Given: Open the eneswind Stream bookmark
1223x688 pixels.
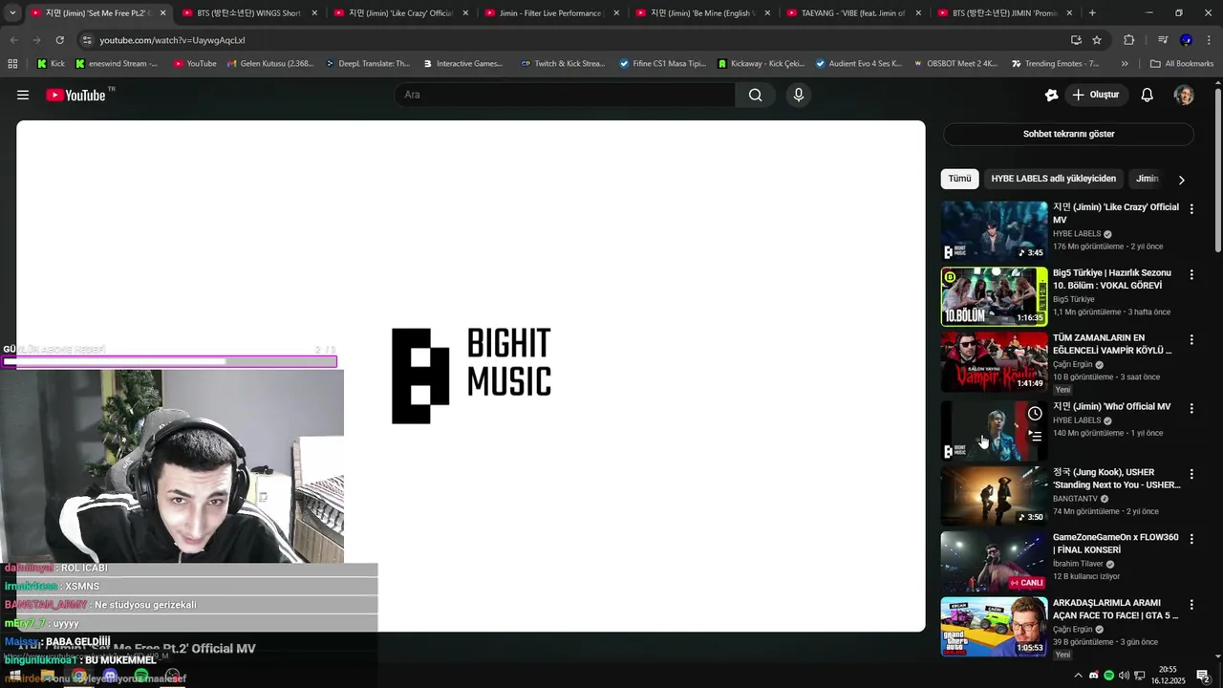Looking at the screenshot, I should 117,64.
